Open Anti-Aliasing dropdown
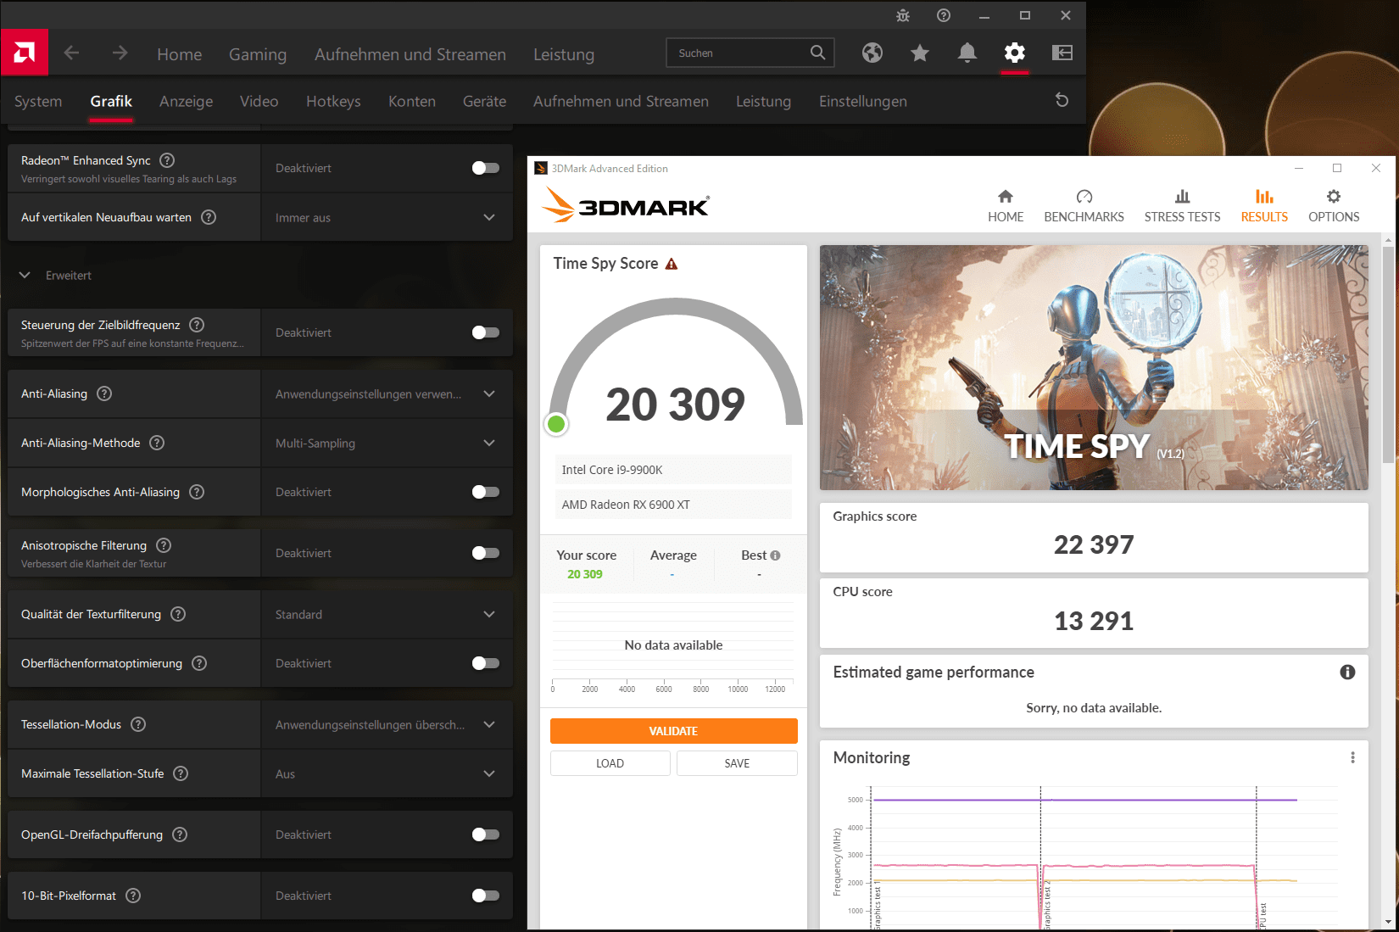This screenshot has height=932, width=1399. pos(387,393)
